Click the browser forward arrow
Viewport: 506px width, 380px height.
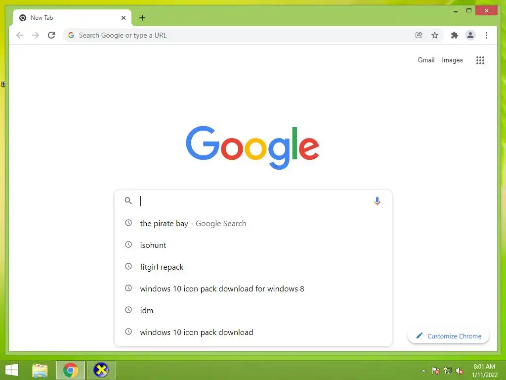coord(36,35)
